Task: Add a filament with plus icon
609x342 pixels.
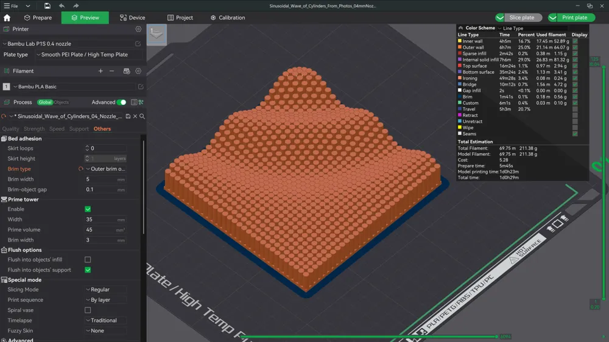Action: coord(100,71)
